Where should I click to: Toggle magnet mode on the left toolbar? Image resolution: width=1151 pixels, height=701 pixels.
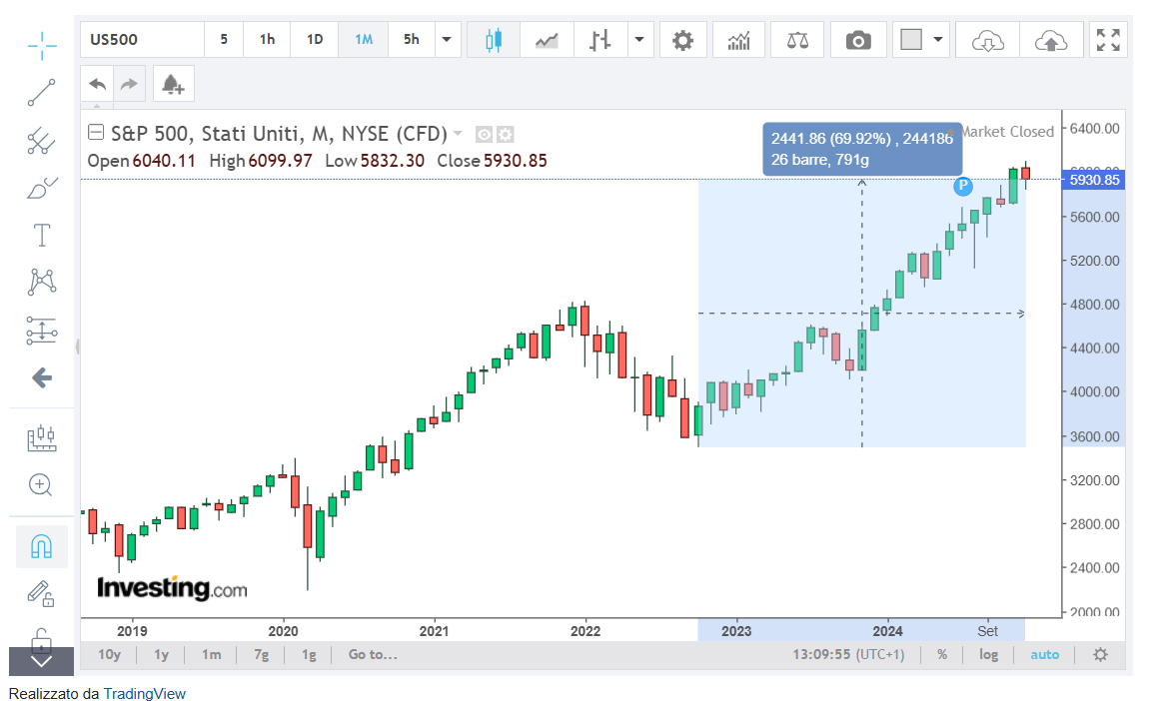[42, 546]
